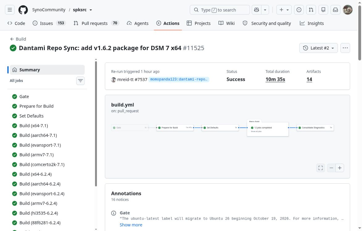Open the Copilot chat icon
Screen dimensions: 362x231
click(256, 10)
